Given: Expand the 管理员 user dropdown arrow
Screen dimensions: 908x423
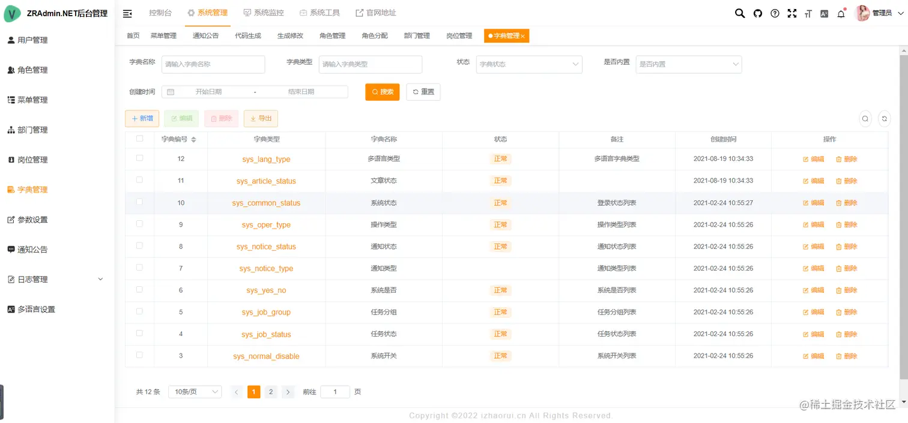Looking at the screenshot, I should pos(900,13).
